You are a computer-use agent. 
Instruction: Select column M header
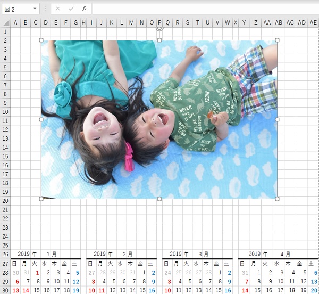(x=131, y=22)
